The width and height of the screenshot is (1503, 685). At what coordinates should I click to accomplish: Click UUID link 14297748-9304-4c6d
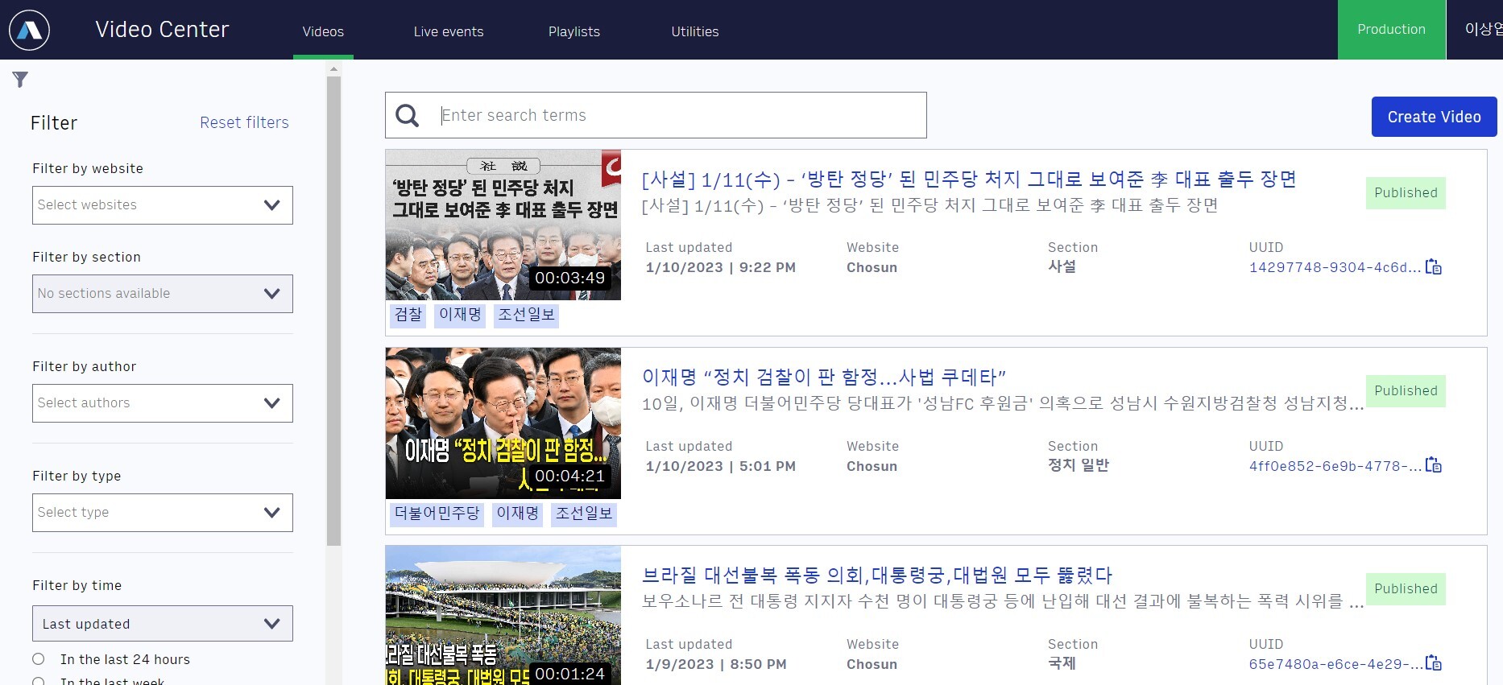pos(1335,267)
